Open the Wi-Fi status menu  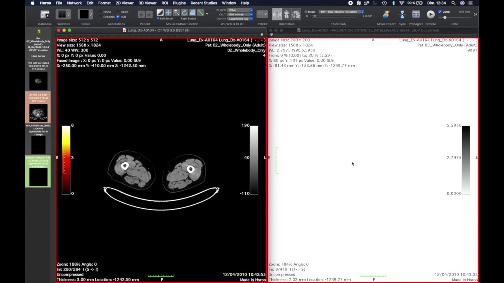pos(401,3)
